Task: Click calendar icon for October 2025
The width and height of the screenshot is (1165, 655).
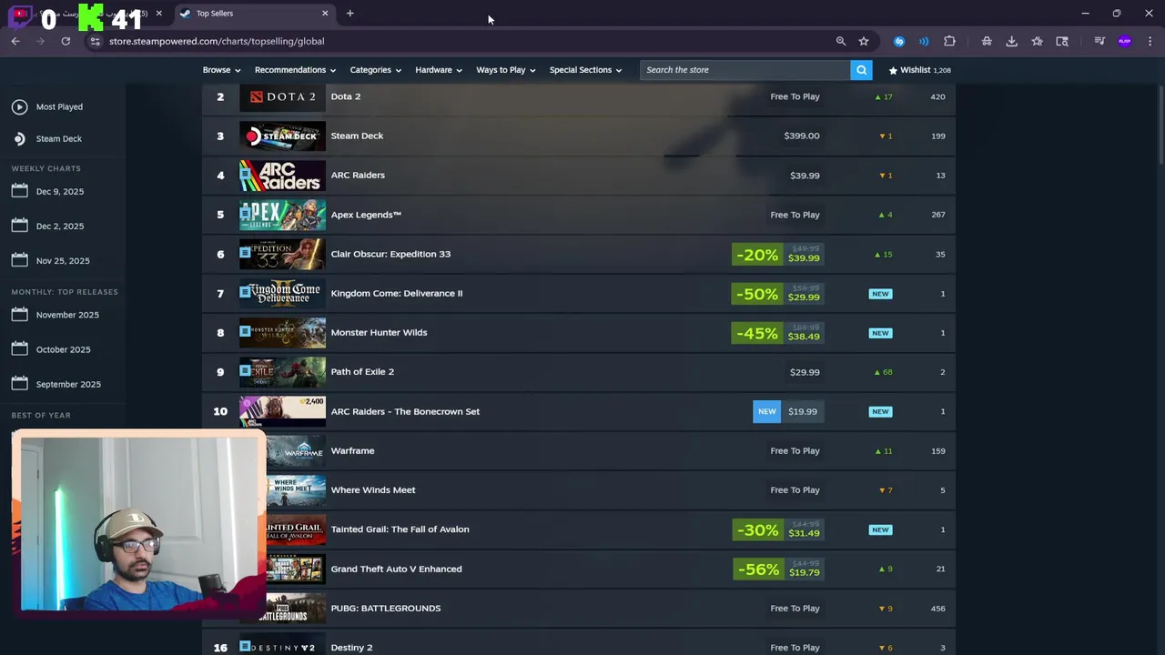Action: tap(20, 349)
